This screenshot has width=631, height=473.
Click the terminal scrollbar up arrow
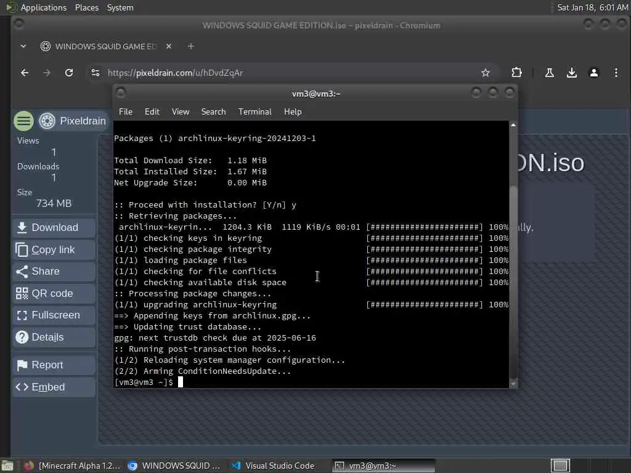(513, 125)
